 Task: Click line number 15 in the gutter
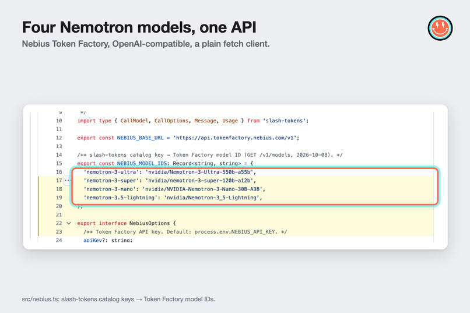pyautogui.click(x=59, y=164)
